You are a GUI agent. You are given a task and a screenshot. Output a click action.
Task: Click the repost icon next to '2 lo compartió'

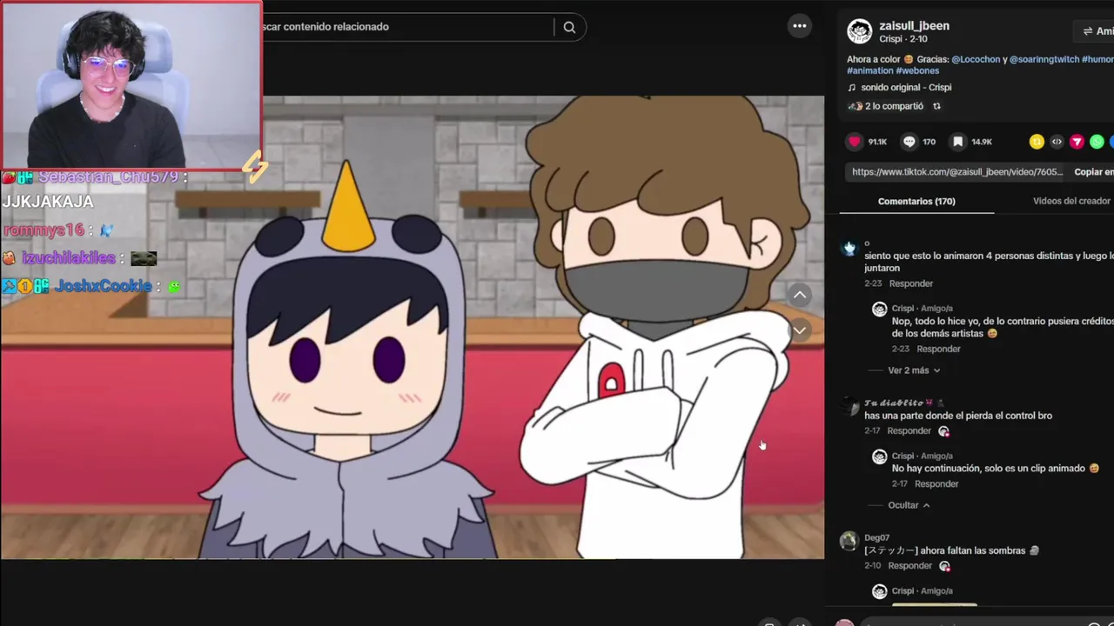coord(936,106)
